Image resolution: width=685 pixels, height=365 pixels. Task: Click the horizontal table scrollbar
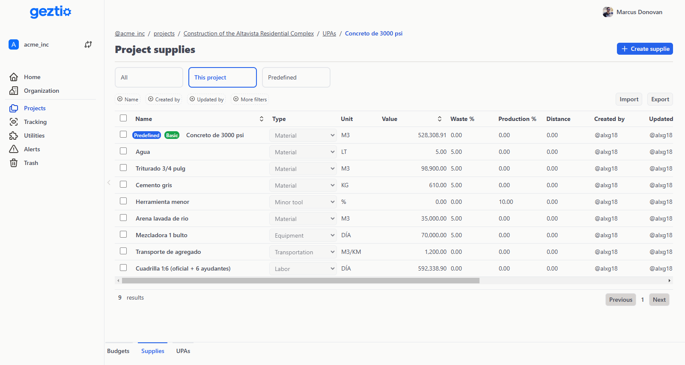pos(300,281)
